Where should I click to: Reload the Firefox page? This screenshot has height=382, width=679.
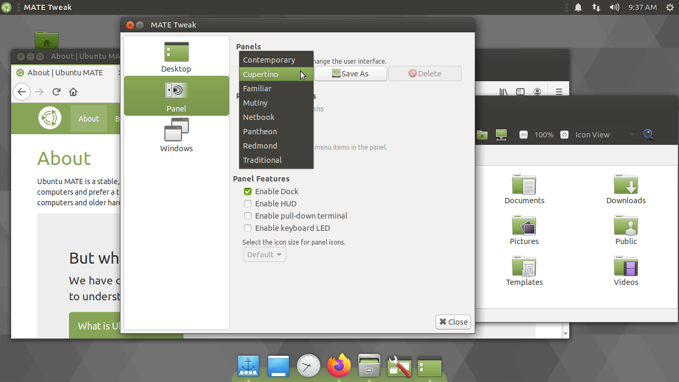click(x=56, y=92)
